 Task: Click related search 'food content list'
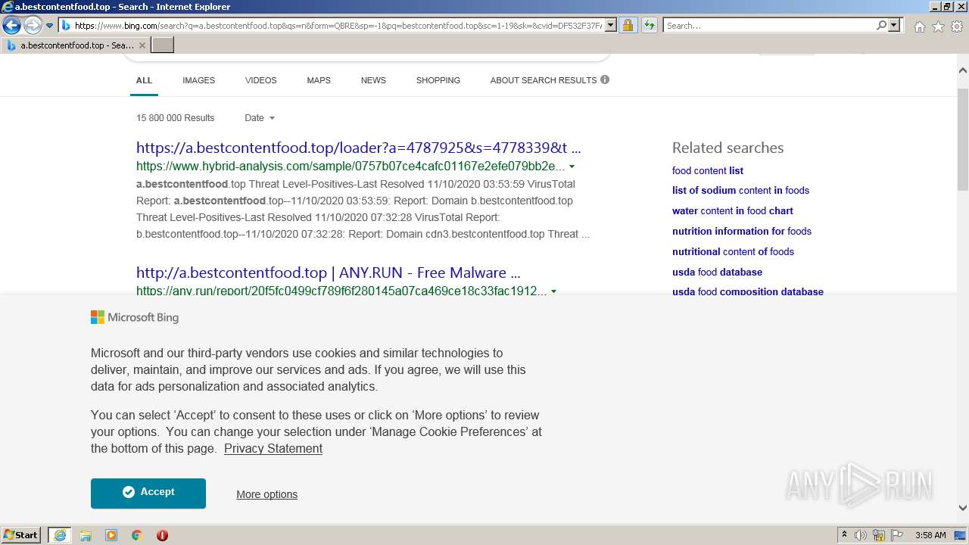(708, 170)
